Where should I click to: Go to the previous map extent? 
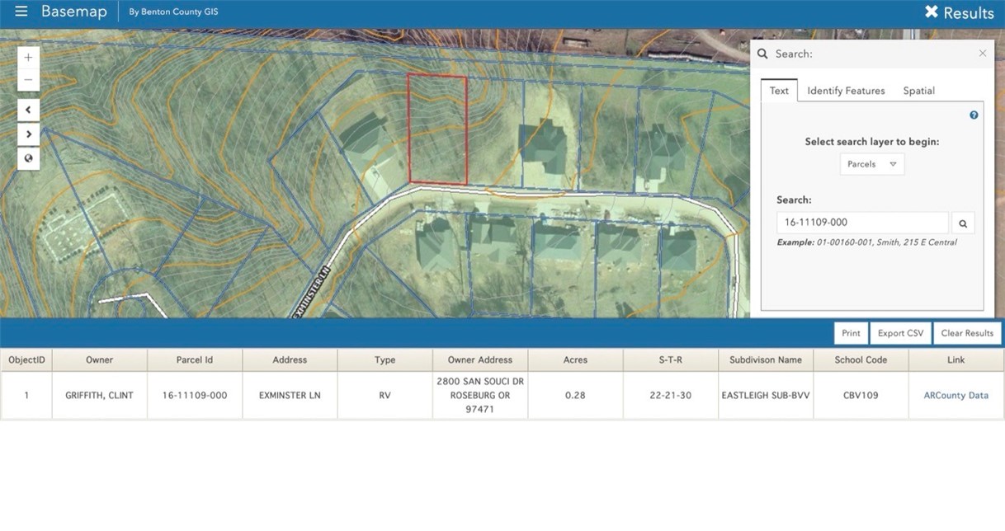[28, 110]
